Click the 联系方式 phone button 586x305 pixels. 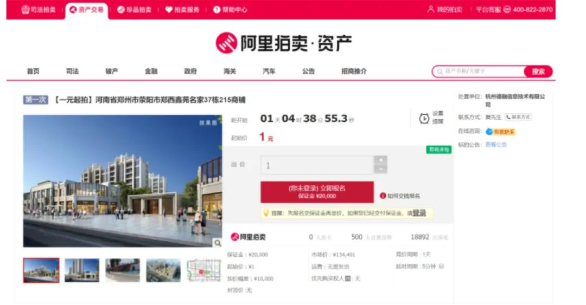(518, 117)
